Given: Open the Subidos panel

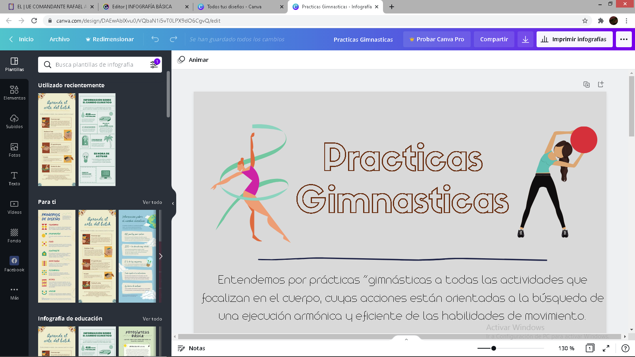Looking at the screenshot, I should [14, 121].
